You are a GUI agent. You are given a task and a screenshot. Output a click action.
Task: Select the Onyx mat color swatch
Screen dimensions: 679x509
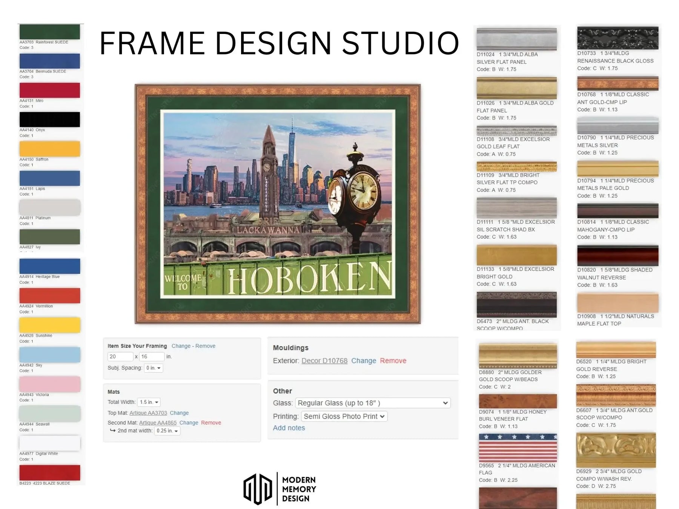pyautogui.click(x=49, y=119)
